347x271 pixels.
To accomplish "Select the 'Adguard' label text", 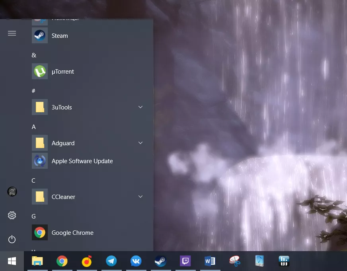I will pos(63,143).
